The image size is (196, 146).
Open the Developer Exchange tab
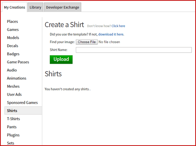pos(63,7)
